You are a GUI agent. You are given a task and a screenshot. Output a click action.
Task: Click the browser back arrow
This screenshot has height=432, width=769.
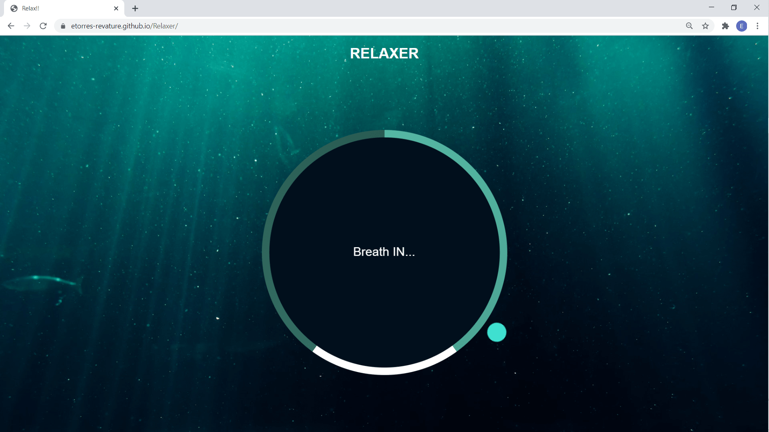click(11, 26)
